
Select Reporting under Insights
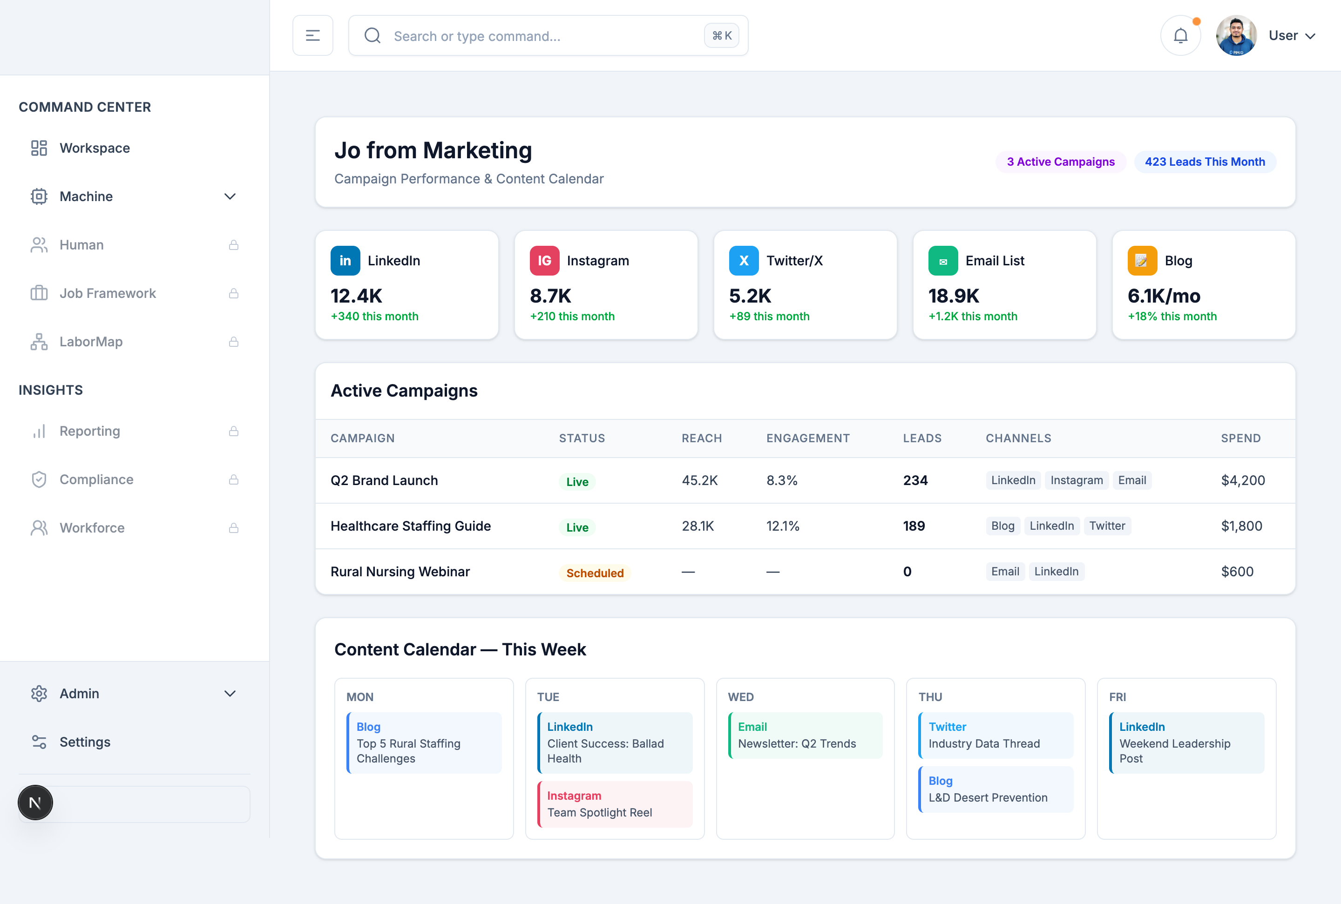[x=89, y=431]
